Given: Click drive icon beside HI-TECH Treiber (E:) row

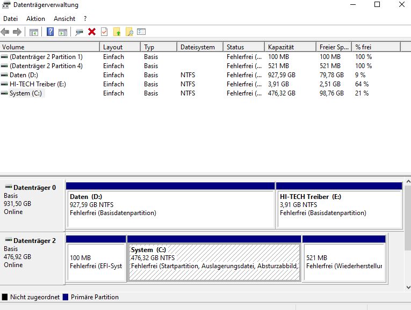Looking at the screenshot, I should click(4, 84).
